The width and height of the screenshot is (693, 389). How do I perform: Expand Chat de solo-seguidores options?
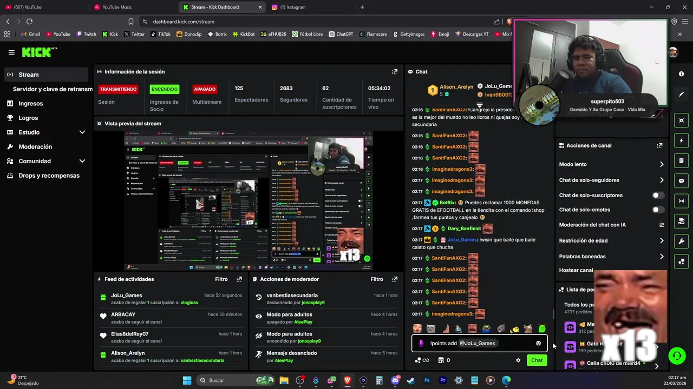point(662,180)
